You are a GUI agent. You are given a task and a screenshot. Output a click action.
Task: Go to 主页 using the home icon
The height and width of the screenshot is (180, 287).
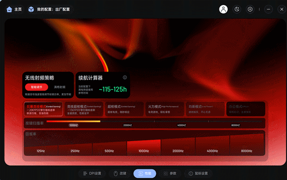coord(9,9)
